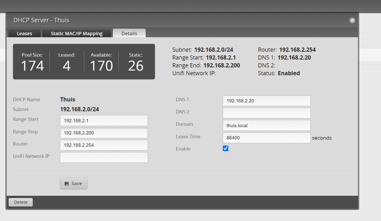Screen dimensions: 381x221
Task: Click the Range Start input field
Action: (x=104, y=121)
